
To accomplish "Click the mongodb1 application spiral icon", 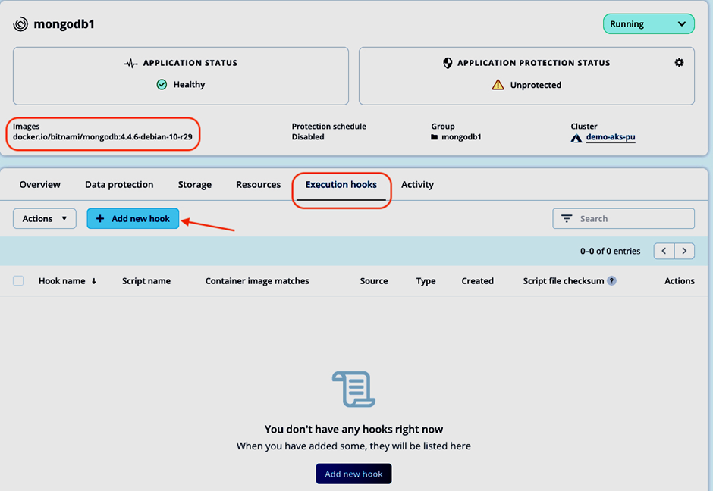I will 20,24.
